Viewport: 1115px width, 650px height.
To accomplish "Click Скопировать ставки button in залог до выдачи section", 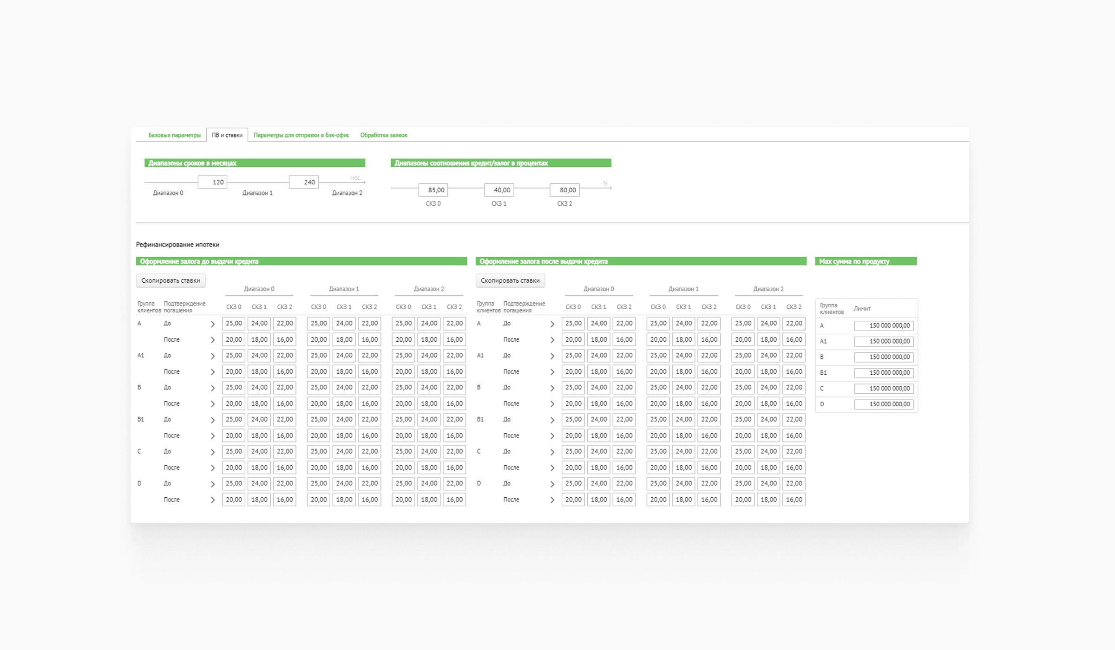I will (x=171, y=280).
